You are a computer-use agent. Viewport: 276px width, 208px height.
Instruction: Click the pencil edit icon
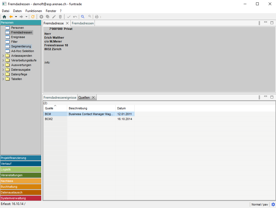tap(54, 17)
